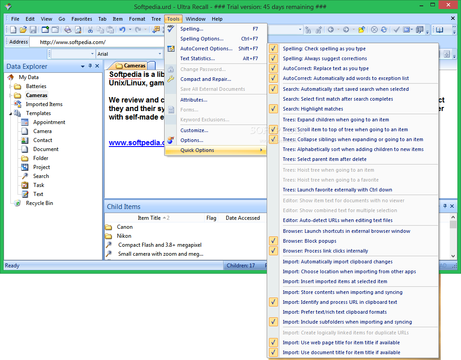Choose Compact and Repair from Tools menu

(x=216, y=79)
